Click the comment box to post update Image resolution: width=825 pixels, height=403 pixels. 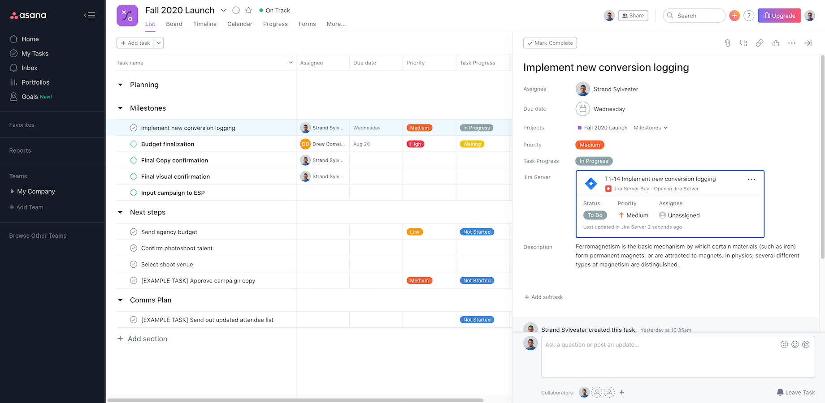coord(678,357)
